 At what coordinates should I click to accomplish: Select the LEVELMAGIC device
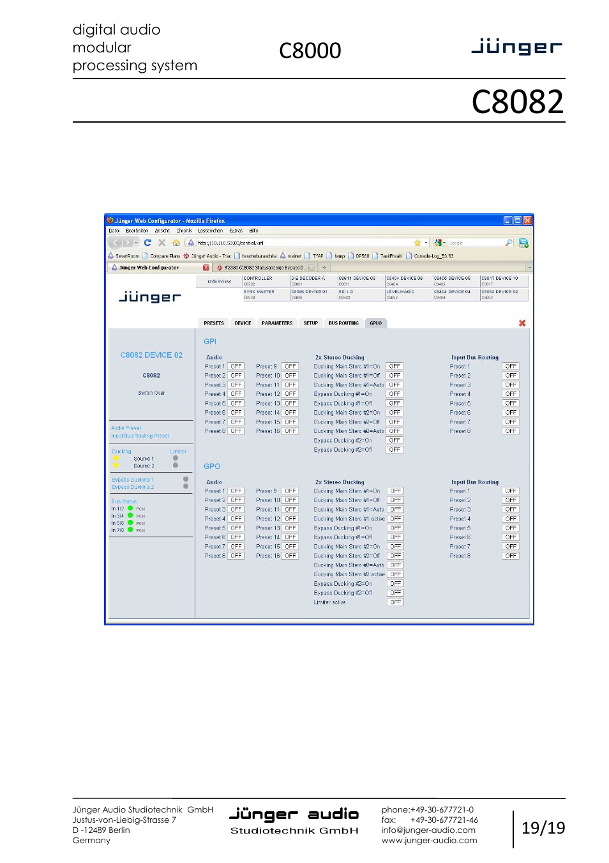pyautogui.click(x=409, y=294)
